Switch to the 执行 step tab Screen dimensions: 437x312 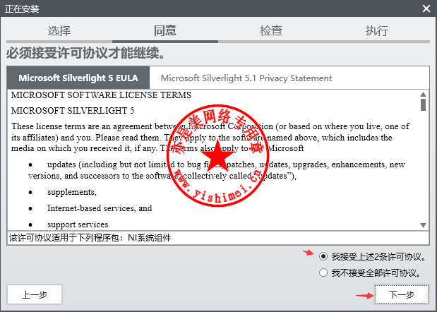(x=377, y=30)
